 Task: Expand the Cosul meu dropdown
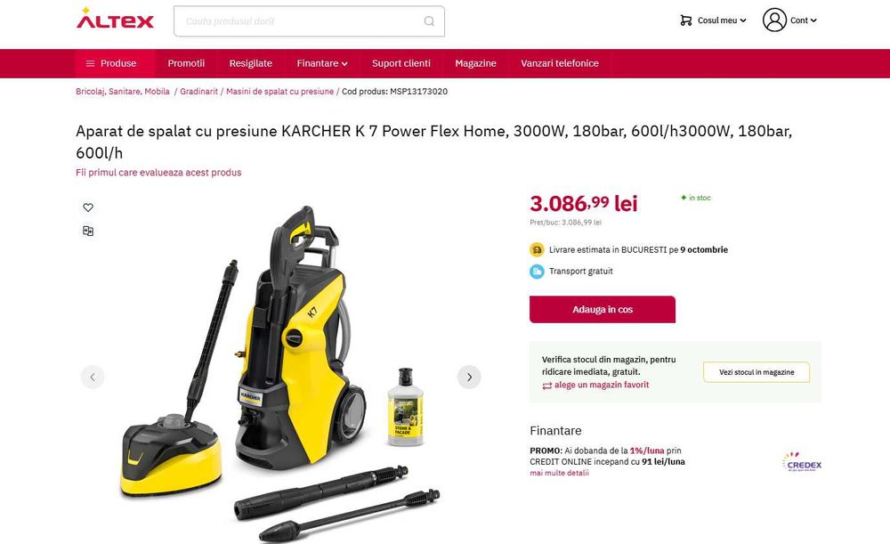[x=722, y=20]
